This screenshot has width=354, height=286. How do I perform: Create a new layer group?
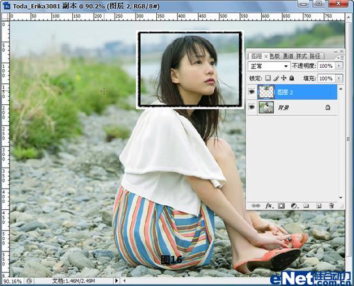pos(306,205)
